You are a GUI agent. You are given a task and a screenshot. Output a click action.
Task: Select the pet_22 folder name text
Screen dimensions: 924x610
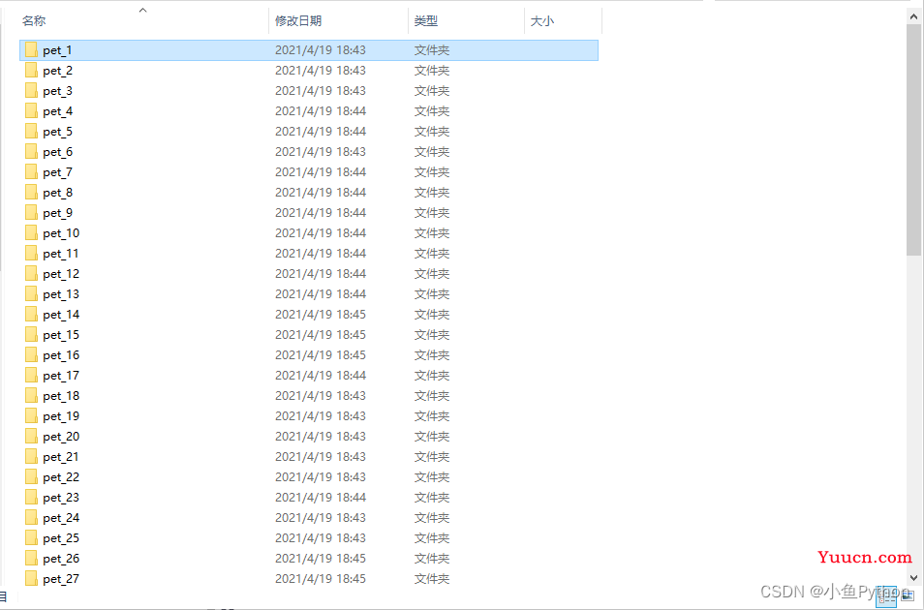click(61, 477)
